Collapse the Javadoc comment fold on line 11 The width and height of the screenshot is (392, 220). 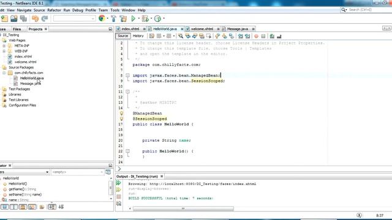127,92
